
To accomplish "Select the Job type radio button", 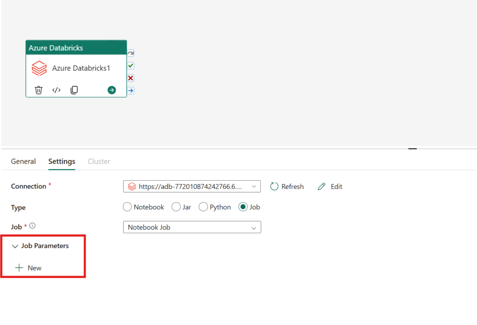I will click(x=243, y=207).
